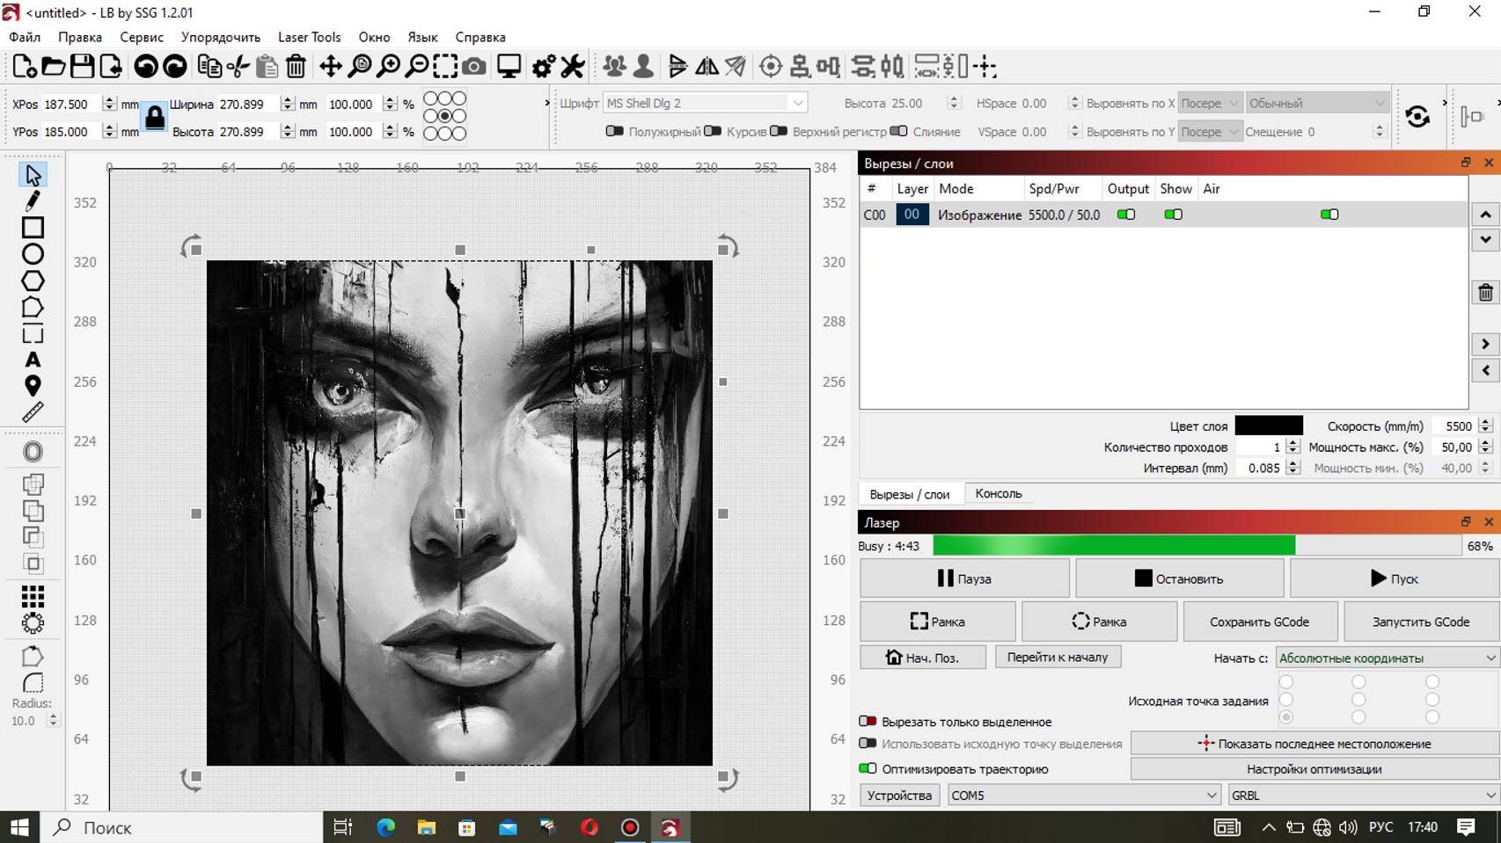
Task: Select the Ellipse drawing tool
Action: 33,254
